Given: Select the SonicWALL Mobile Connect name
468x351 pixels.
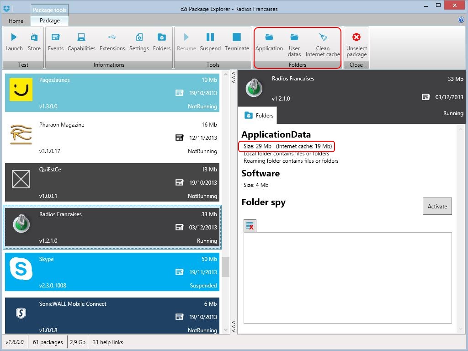Looking at the screenshot, I should 73,304.
